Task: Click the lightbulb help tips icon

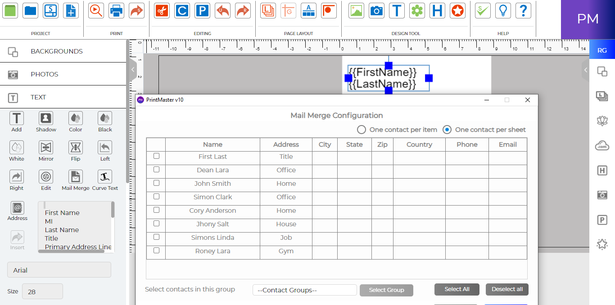Action: 503,10
